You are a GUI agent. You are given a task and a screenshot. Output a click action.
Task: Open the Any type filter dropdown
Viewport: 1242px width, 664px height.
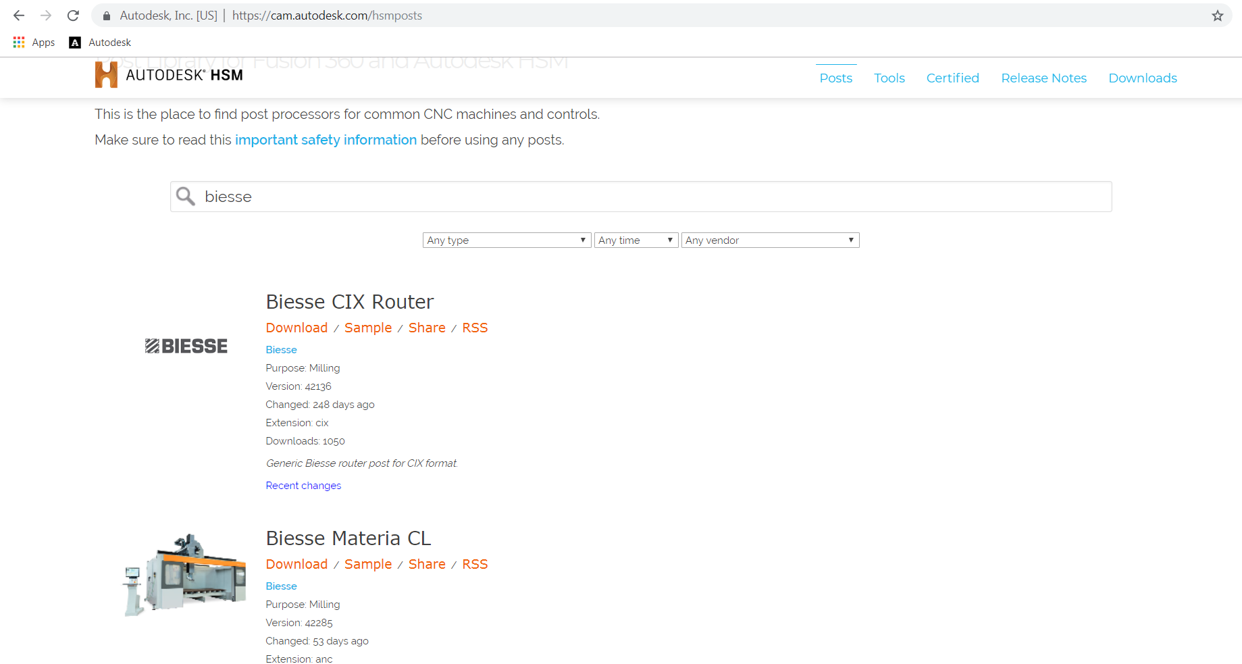pyautogui.click(x=506, y=240)
